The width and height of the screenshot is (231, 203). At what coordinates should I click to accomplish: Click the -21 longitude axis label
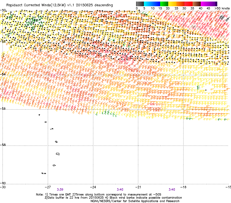(x=138, y=187)
